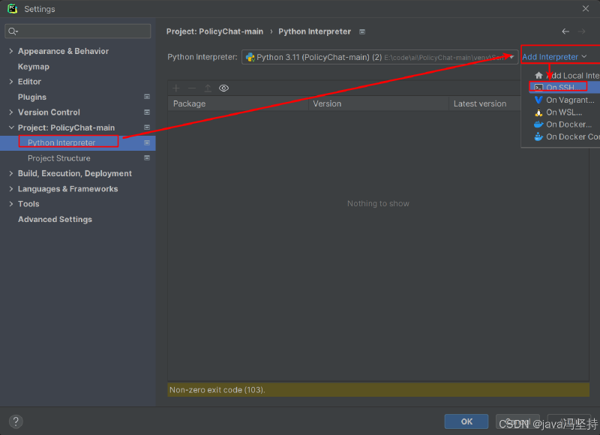Expand the Version Control section
The width and height of the screenshot is (600, 435).
point(11,112)
